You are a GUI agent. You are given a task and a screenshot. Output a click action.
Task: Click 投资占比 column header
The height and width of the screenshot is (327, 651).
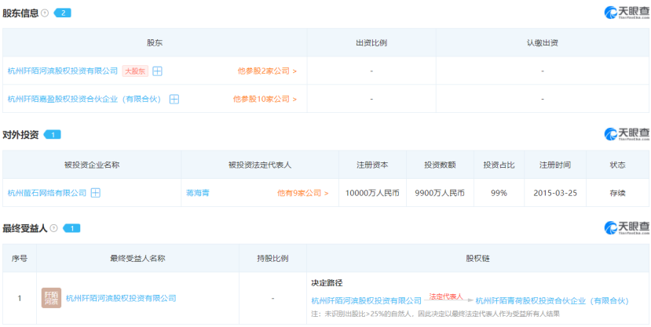pyautogui.click(x=499, y=165)
